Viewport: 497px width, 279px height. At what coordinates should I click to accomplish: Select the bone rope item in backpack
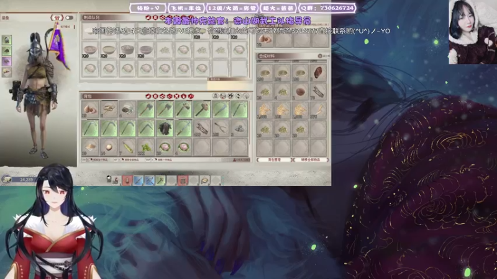click(x=108, y=110)
